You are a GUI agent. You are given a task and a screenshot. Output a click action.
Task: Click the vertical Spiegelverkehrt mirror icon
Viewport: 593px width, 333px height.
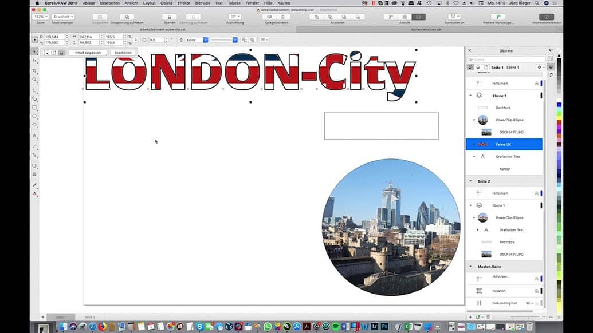pos(283,17)
